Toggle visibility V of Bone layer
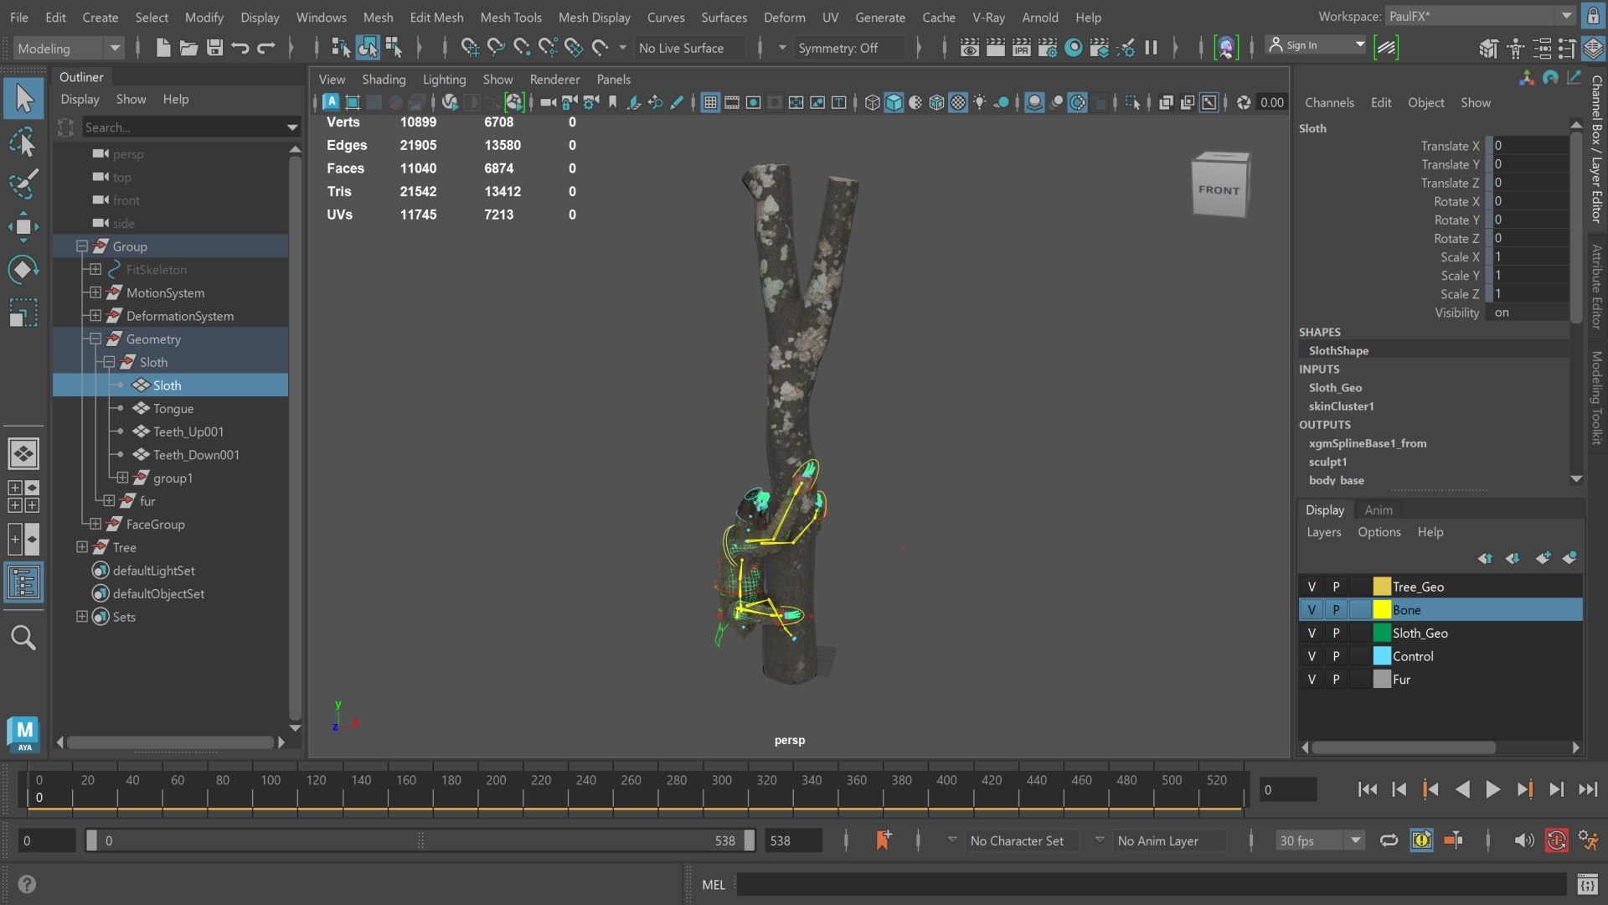The image size is (1608, 905). pos(1312,610)
